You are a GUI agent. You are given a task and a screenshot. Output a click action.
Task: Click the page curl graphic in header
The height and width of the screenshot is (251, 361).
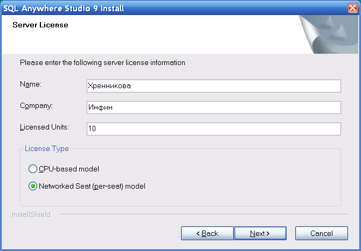(329, 34)
